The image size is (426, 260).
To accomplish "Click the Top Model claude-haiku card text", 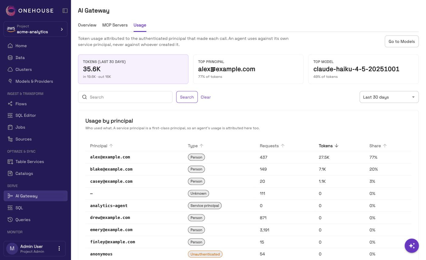I will click(356, 69).
